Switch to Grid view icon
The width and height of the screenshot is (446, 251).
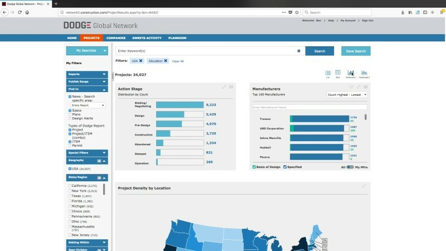pos(338,73)
